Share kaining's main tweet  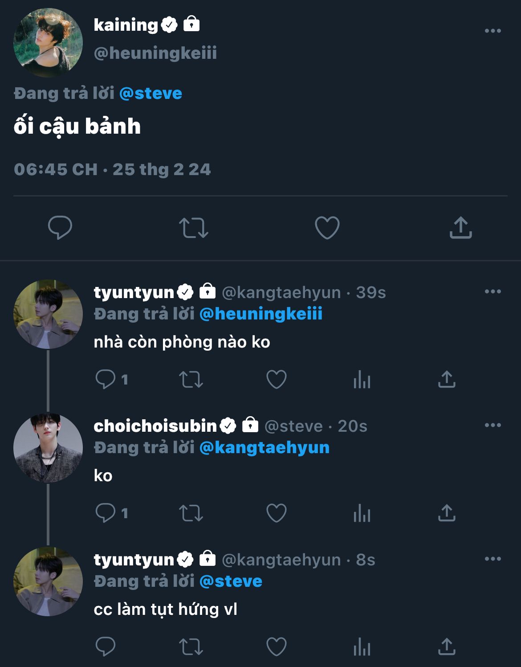coord(460,228)
